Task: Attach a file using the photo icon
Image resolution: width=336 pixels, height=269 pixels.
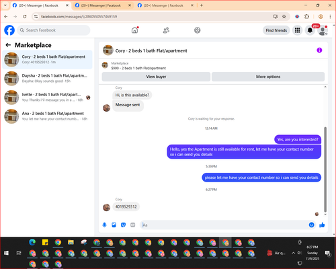Action: (x=114, y=225)
